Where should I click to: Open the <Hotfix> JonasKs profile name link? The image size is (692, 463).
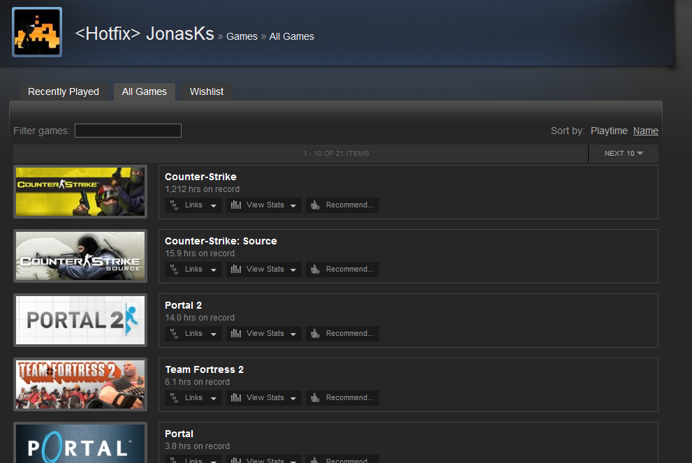click(x=145, y=34)
